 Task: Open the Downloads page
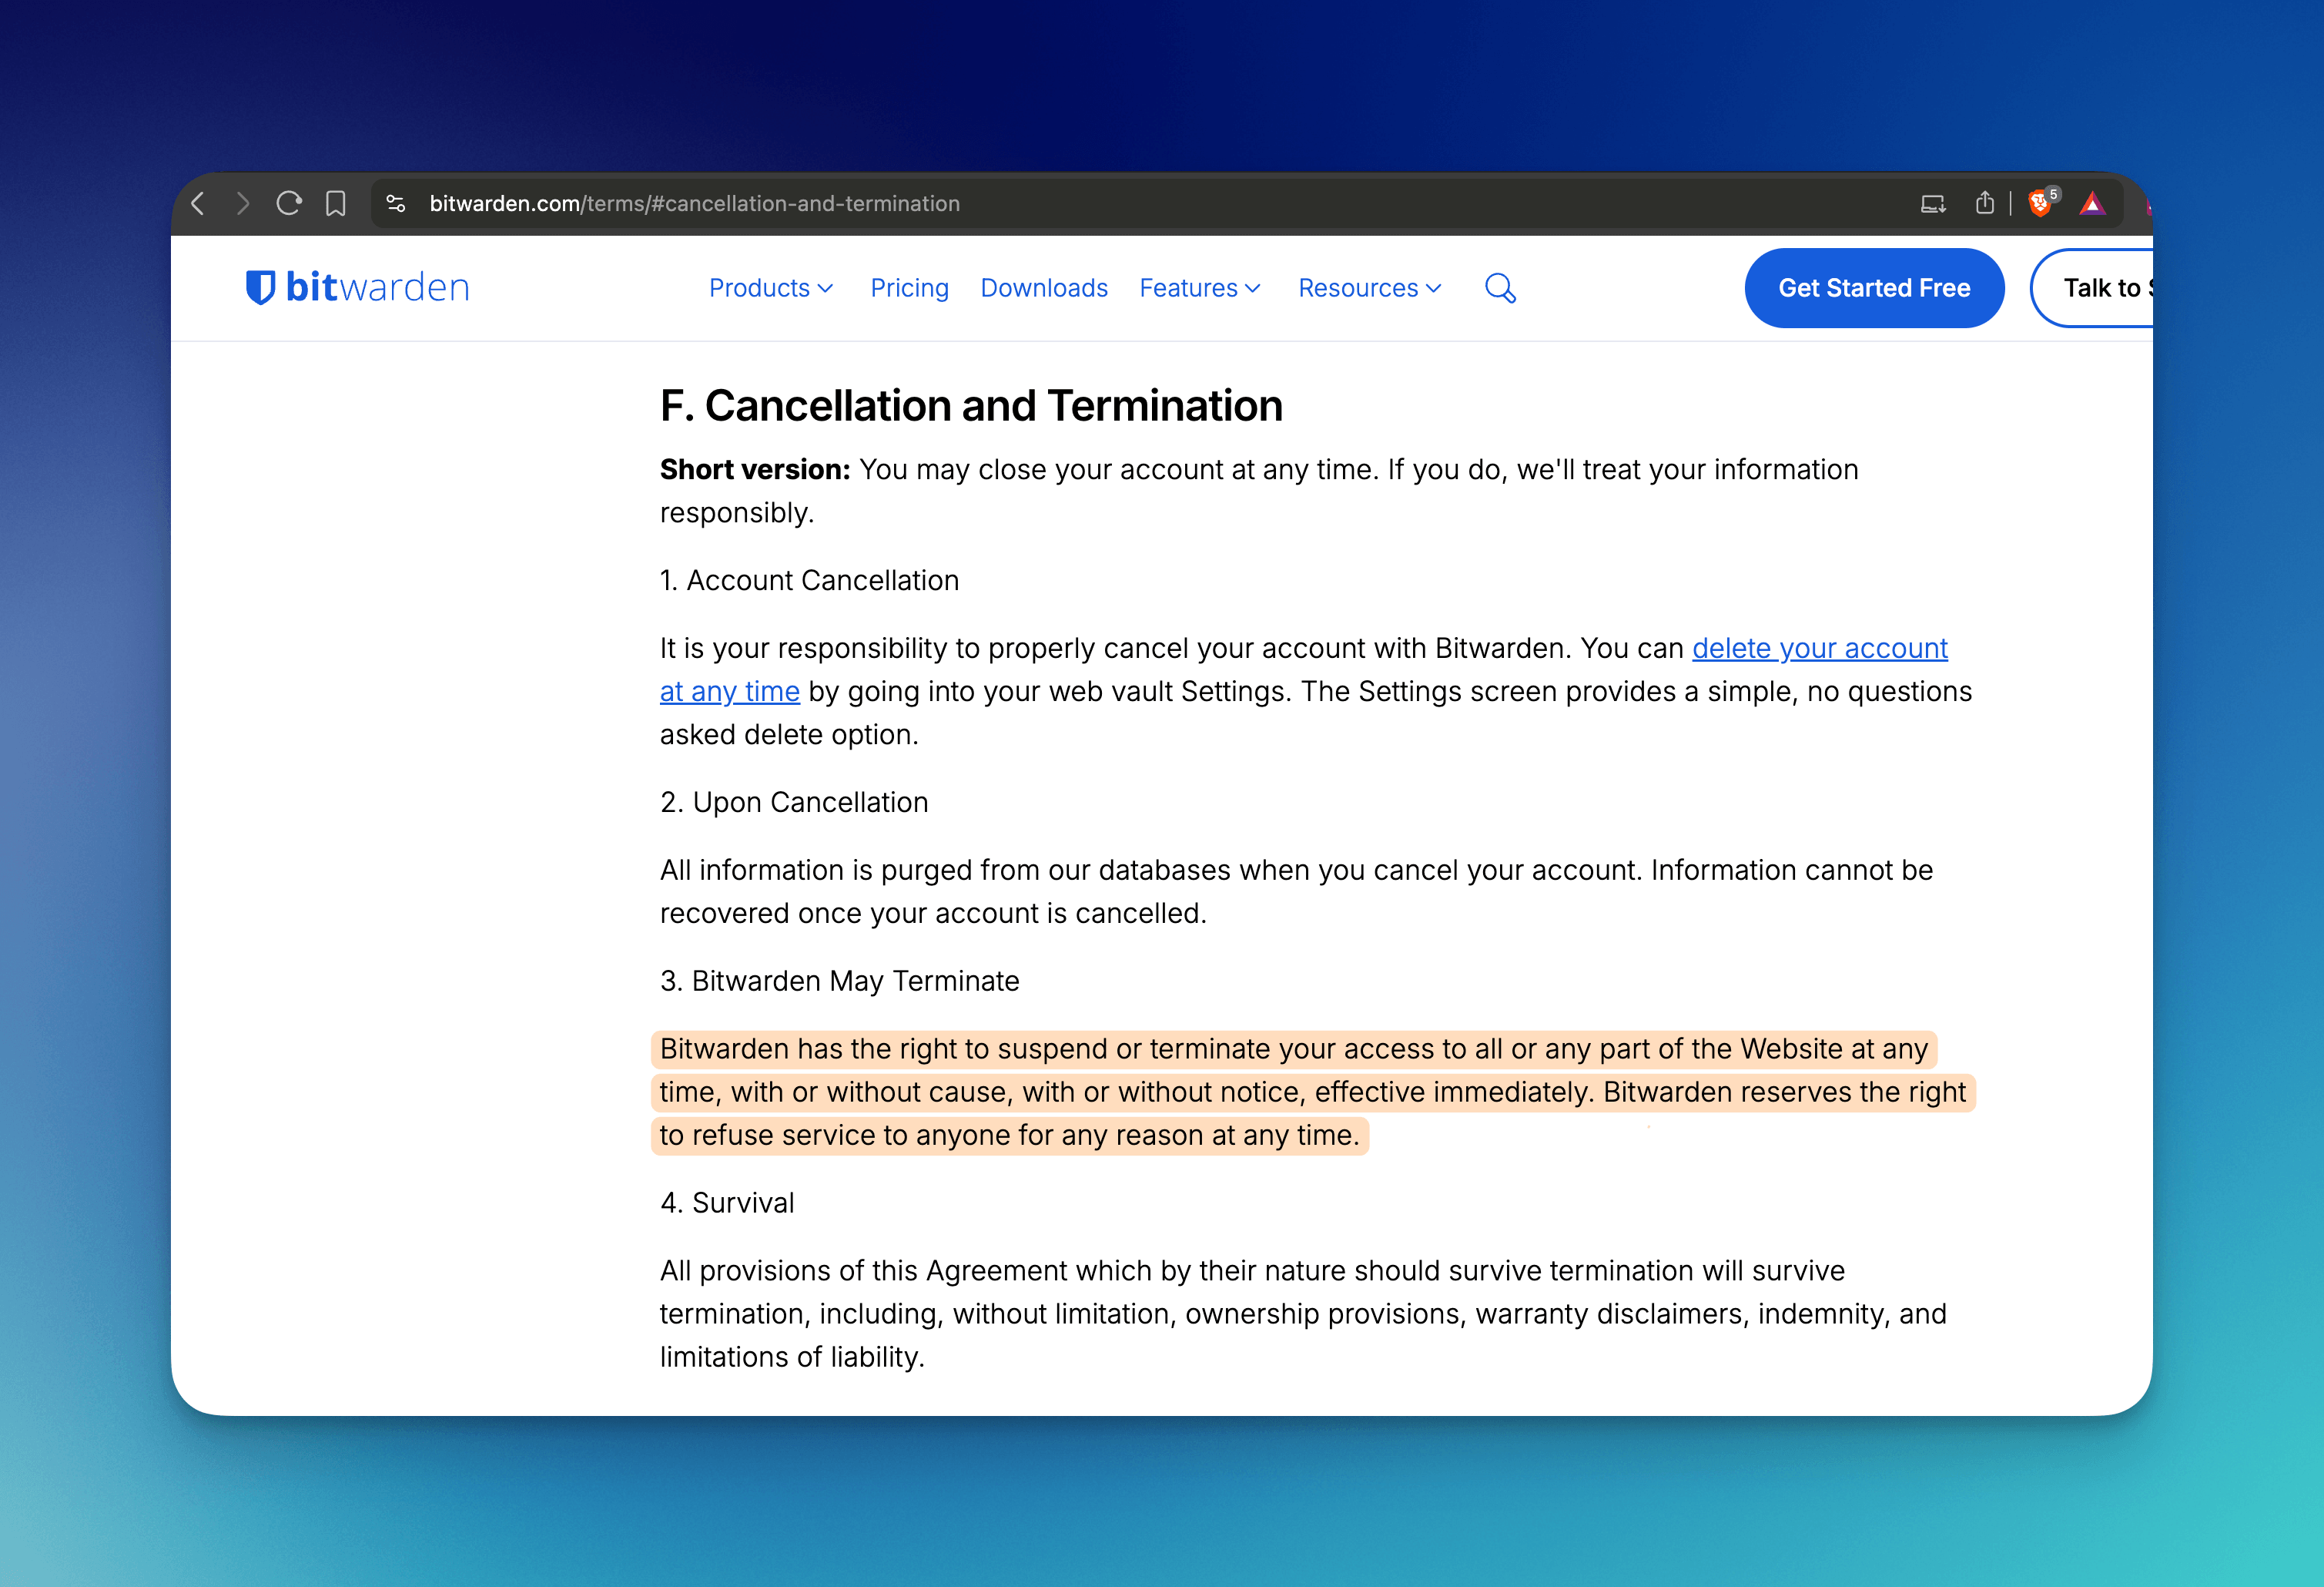1044,288
